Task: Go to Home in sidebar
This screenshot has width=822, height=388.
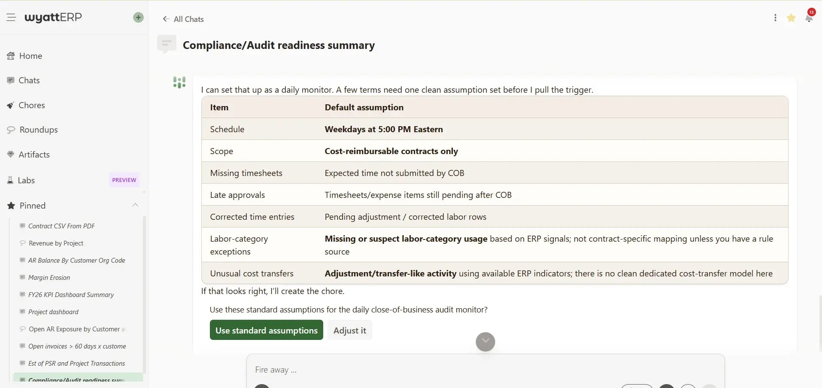Action: (x=25, y=56)
